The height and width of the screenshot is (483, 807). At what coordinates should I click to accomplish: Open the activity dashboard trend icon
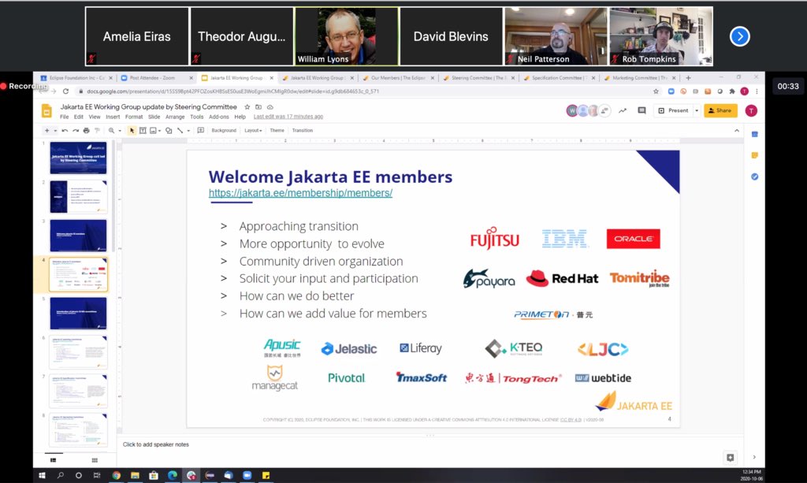point(623,110)
